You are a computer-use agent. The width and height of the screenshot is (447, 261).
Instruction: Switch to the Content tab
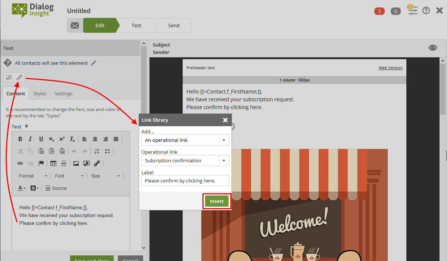[16, 93]
